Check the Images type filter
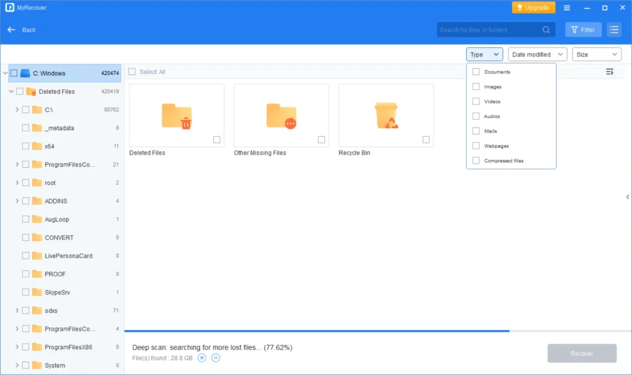This screenshot has width=632, height=375. coord(476,87)
